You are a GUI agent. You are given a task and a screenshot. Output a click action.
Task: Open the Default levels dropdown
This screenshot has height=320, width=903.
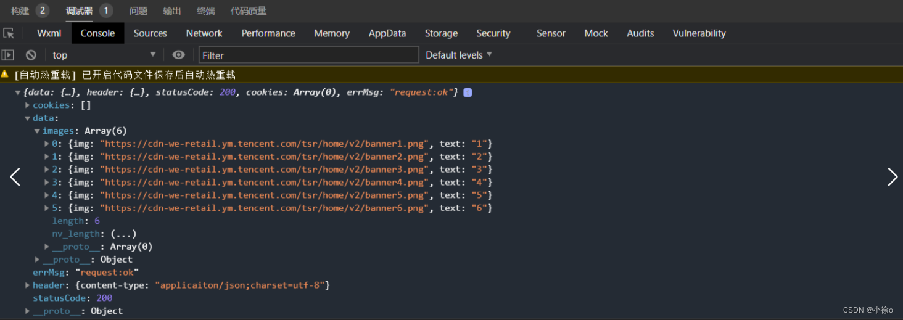(459, 55)
